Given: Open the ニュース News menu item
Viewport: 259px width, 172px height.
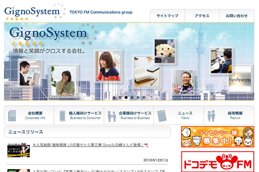Looking at the screenshot, I should click(x=179, y=115).
